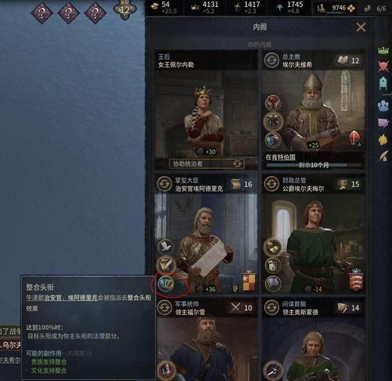
Task: Open the alert badge showing 12
Action: [125, 10]
